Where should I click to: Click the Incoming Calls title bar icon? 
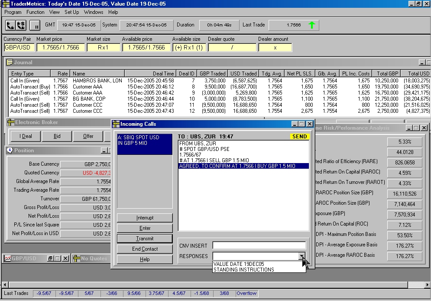(x=116, y=124)
